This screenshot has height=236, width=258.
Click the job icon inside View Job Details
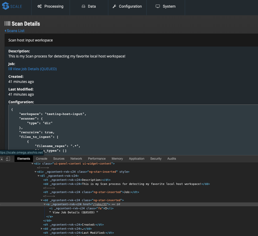(x=10, y=69)
